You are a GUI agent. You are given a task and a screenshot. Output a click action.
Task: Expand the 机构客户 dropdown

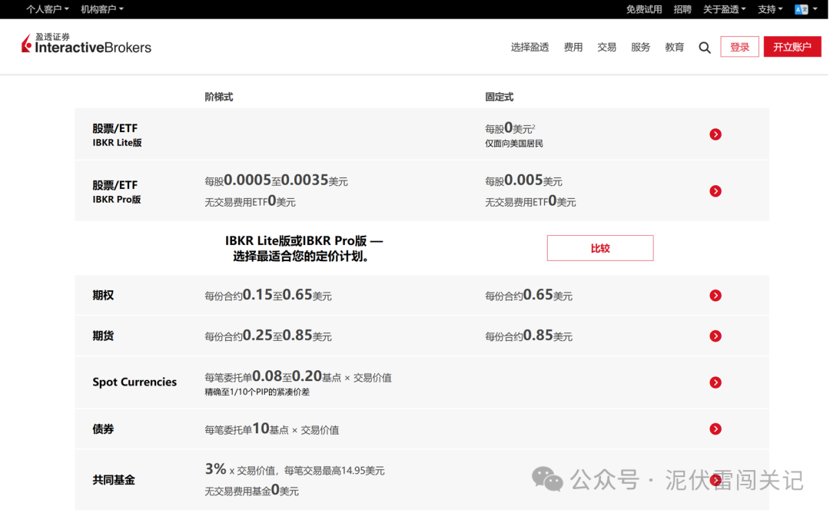coord(102,9)
